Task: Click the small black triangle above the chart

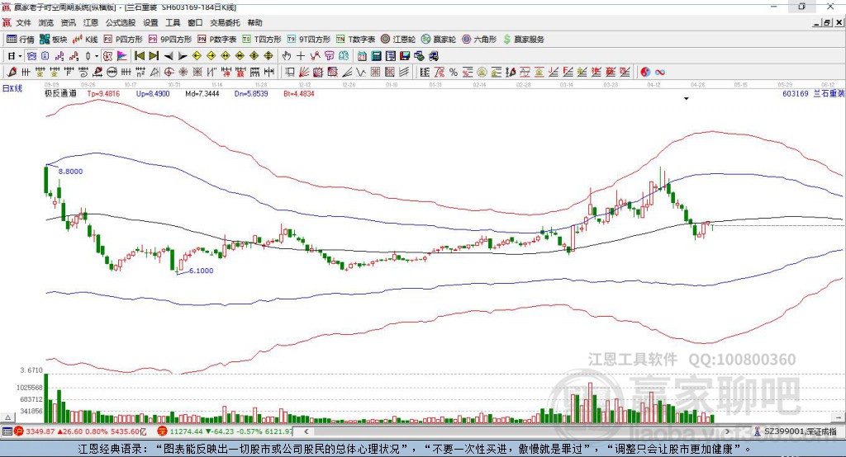Action: point(687,99)
